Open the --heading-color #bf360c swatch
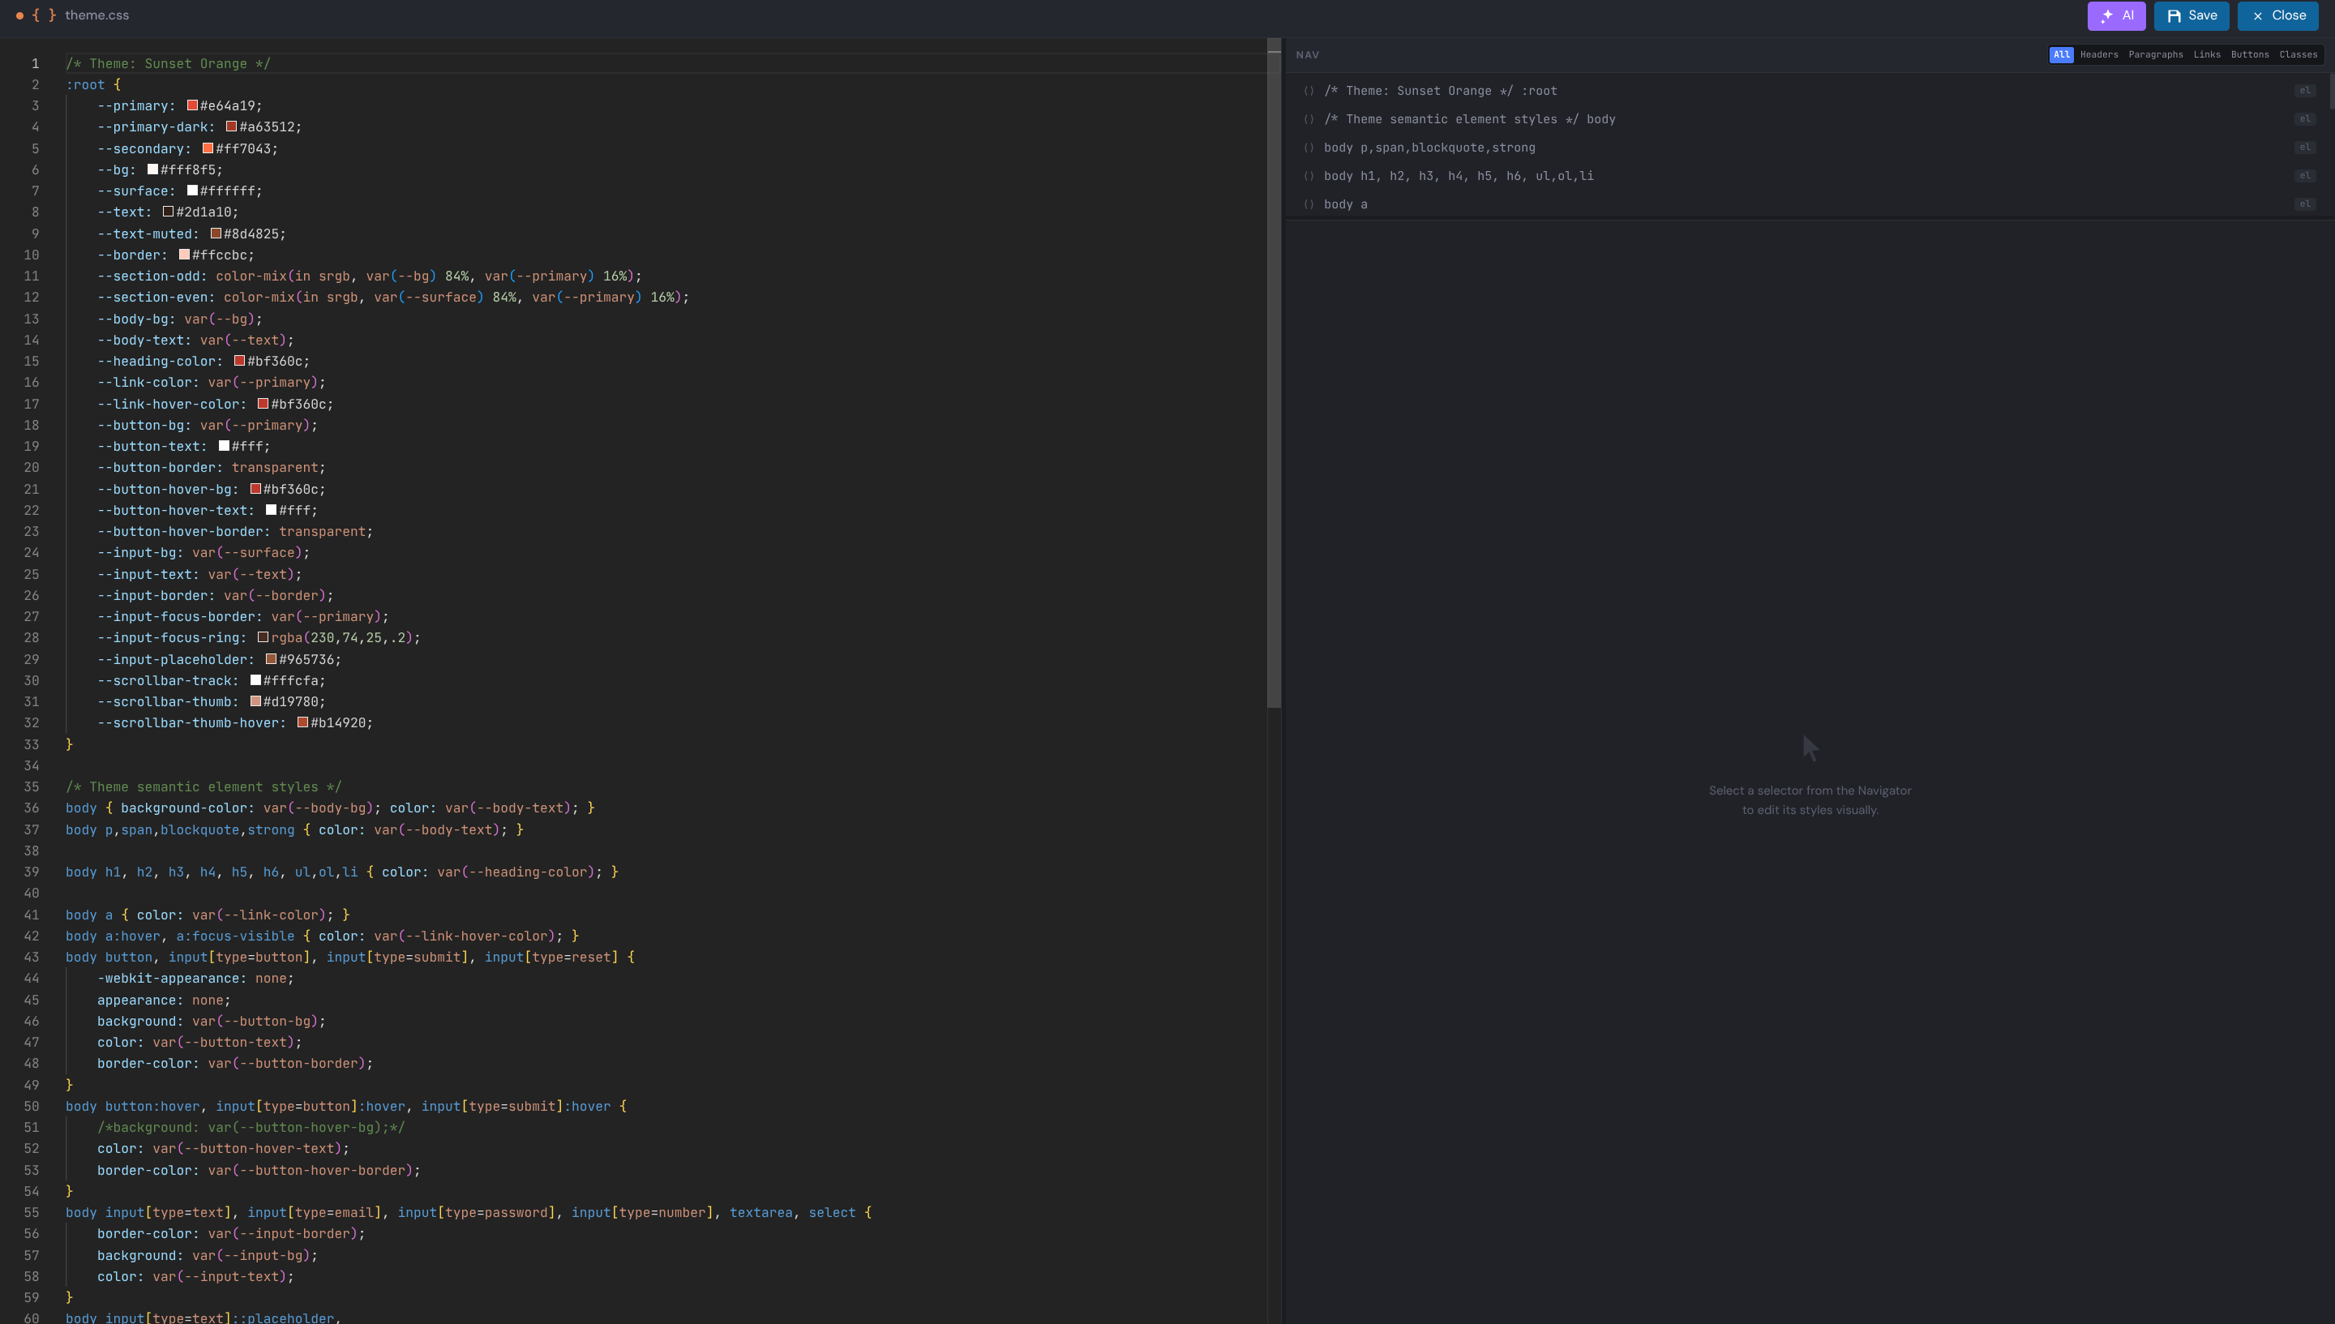The height and width of the screenshot is (1324, 2335). (x=240, y=361)
